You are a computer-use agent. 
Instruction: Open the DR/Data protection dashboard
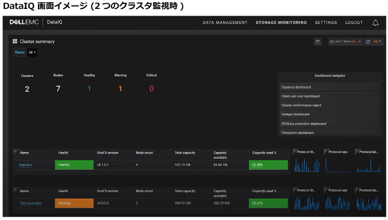(x=329, y=124)
